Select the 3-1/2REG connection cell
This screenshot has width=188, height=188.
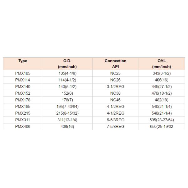click(115, 86)
